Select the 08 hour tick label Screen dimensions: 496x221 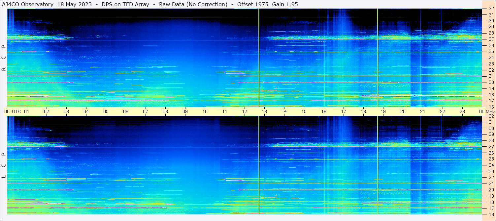(165, 111)
